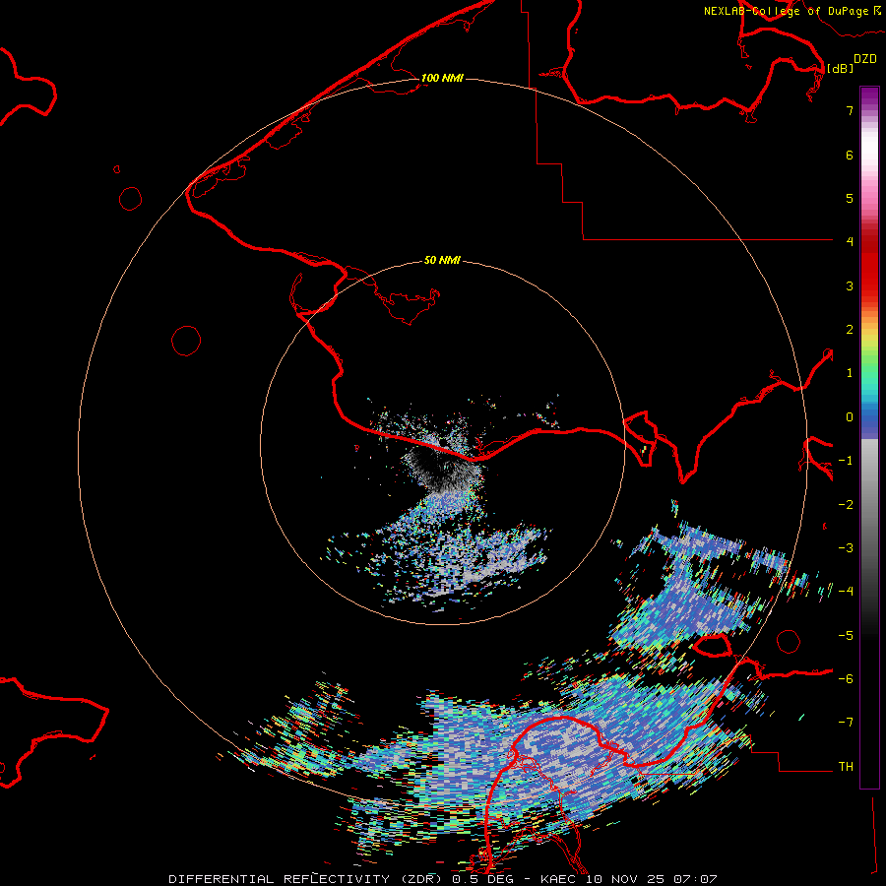
Task: Click the Differential Reflectivity (ZDR) caption
Action: 308,879
